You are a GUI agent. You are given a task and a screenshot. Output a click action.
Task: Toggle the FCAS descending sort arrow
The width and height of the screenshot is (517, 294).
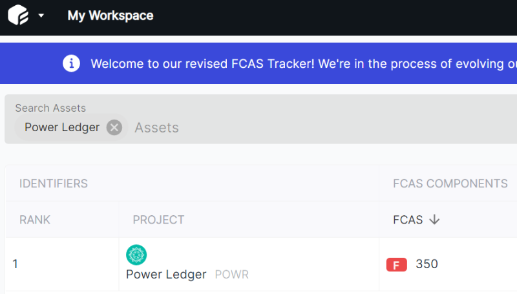(434, 220)
